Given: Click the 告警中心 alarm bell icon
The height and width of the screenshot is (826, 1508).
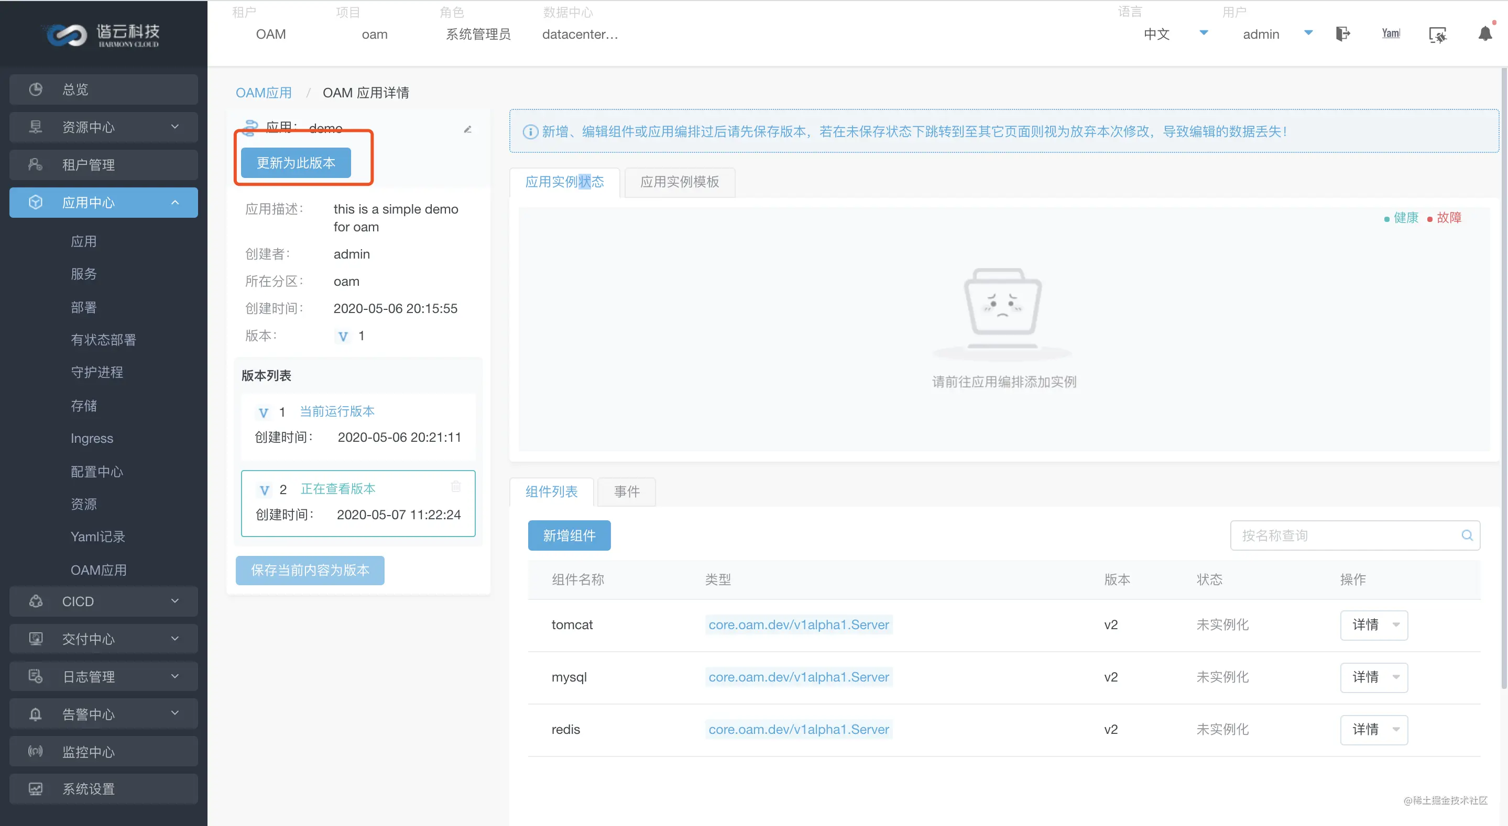Looking at the screenshot, I should pyautogui.click(x=36, y=713).
